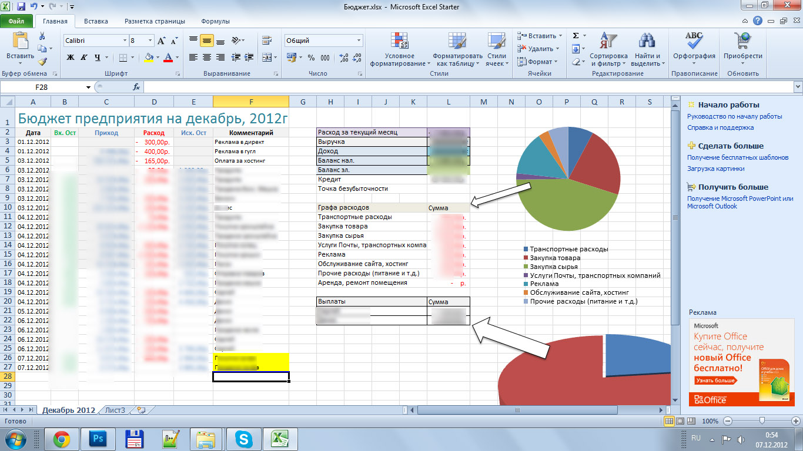
Task: Activate the Format Painter brush
Action: (x=42, y=62)
